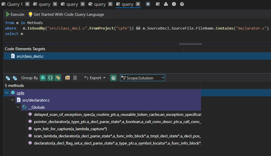Image resolution: width=271 pixels, height=156 pixels.
Task: Execute the current code query
Action: pyautogui.click(x=15, y=14)
